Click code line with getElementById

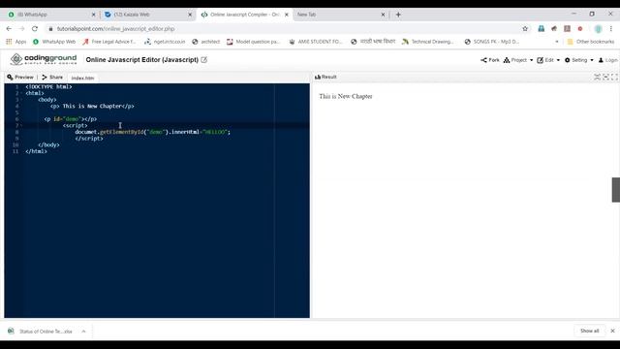tap(153, 132)
